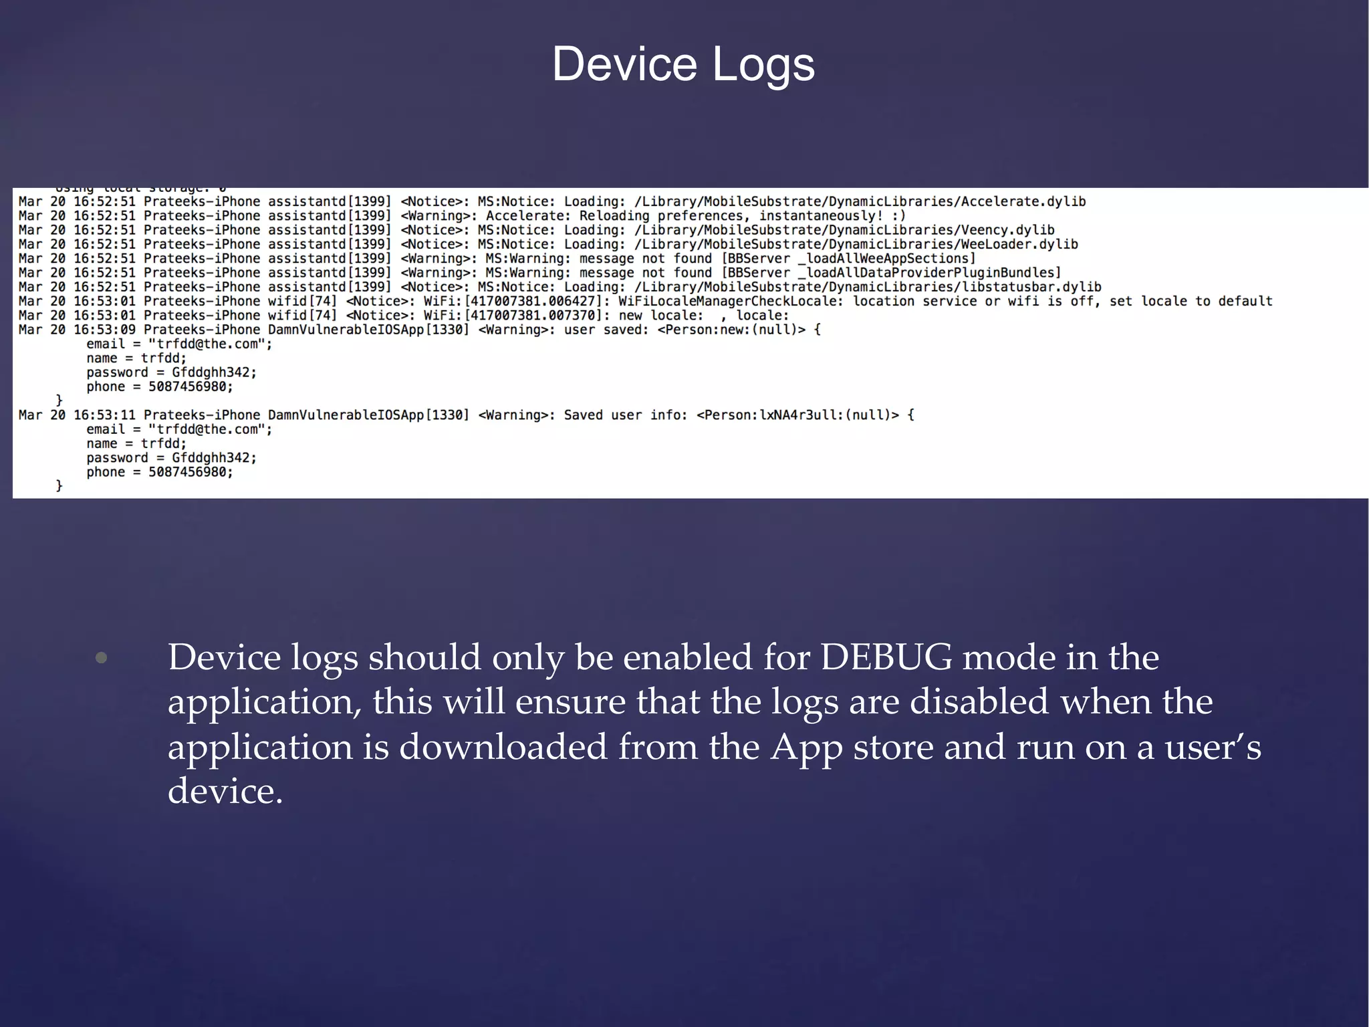This screenshot has width=1369, height=1027.
Task: Click the 'Device Logs' slide title
Action: click(x=683, y=65)
